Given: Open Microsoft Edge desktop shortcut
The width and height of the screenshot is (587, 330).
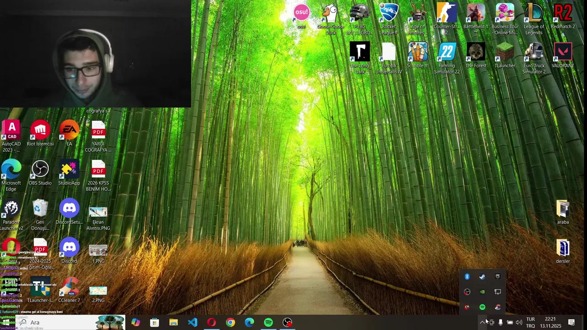Looking at the screenshot, I should coord(11,176).
